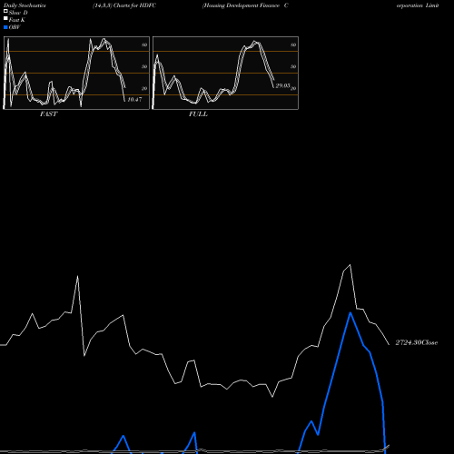
Task: Click the Fast K legend swatch
Action: click(x=5, y=19)
